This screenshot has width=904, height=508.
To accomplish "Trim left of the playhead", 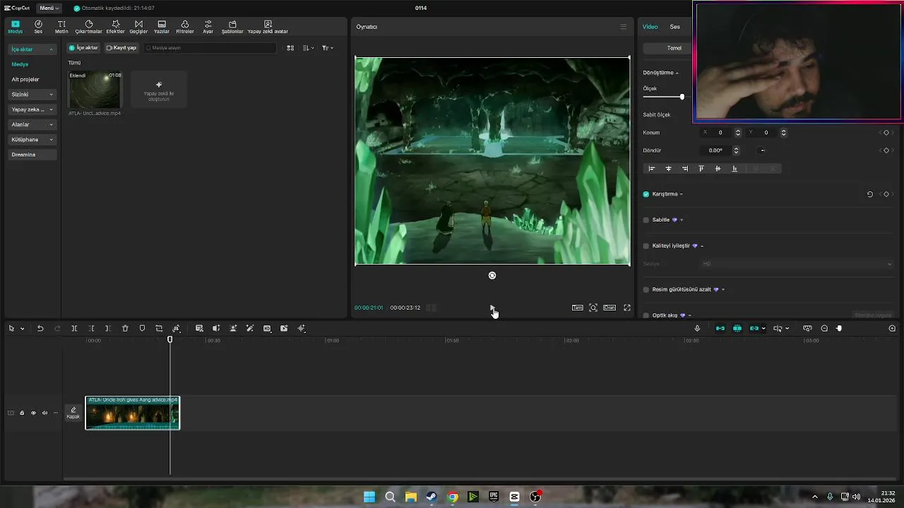I will [x=91, y=329].
